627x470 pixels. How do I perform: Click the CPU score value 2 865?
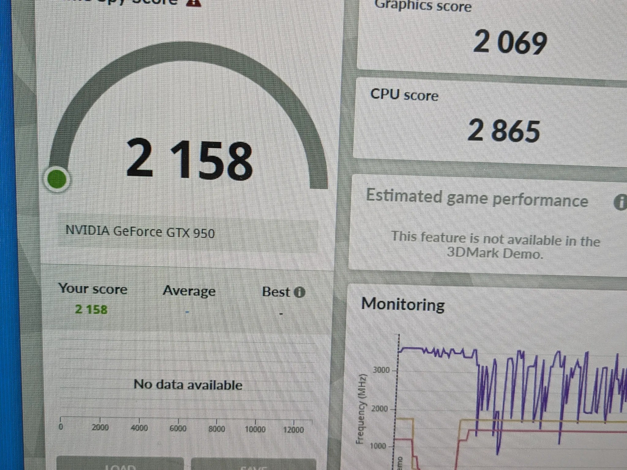coord(504,131)
